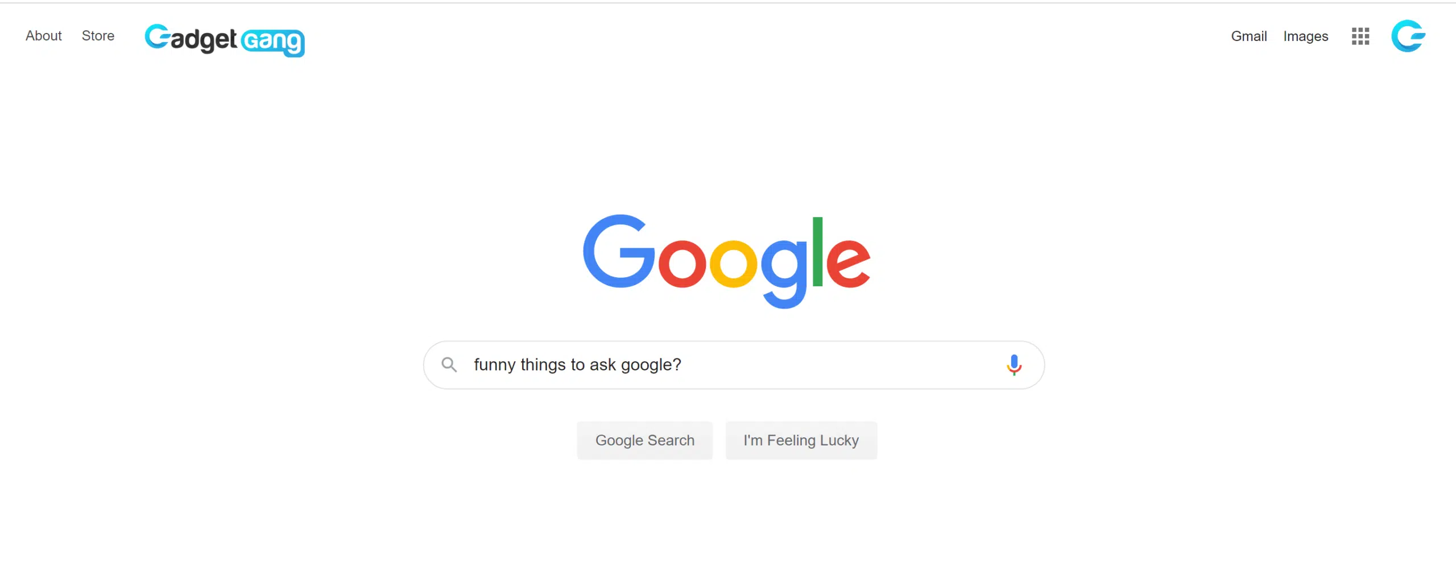Click the Gadget Gang logo

tap(225, 40)
